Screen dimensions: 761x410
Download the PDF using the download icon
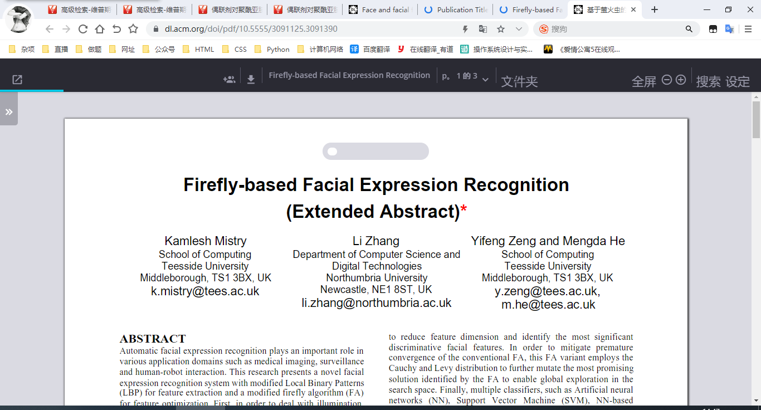pos(251,80)
